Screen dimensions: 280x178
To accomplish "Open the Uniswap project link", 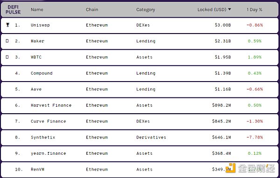I will pos(40,25).
